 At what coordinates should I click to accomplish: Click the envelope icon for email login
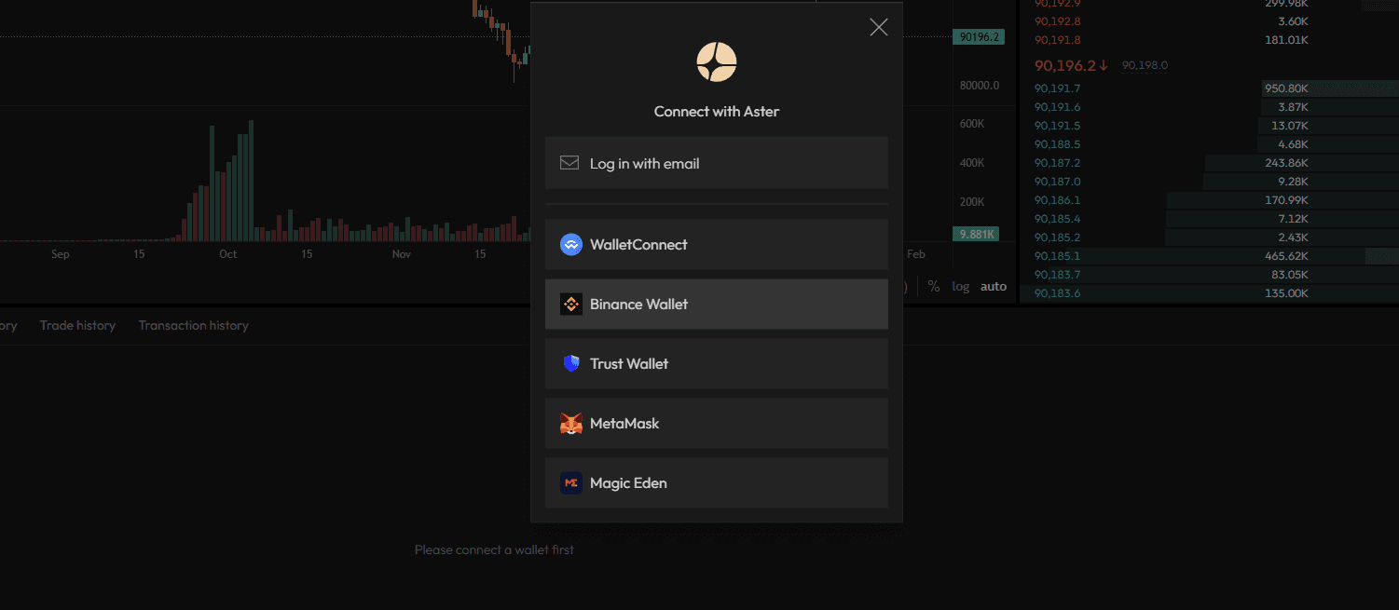click(x=569, y=163)
